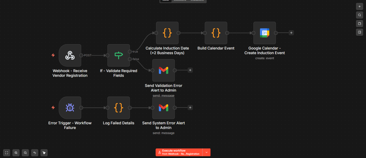Add node after Send System Error Alert
This screenshot has height=158, width=366.
click(x=190, y=107)
